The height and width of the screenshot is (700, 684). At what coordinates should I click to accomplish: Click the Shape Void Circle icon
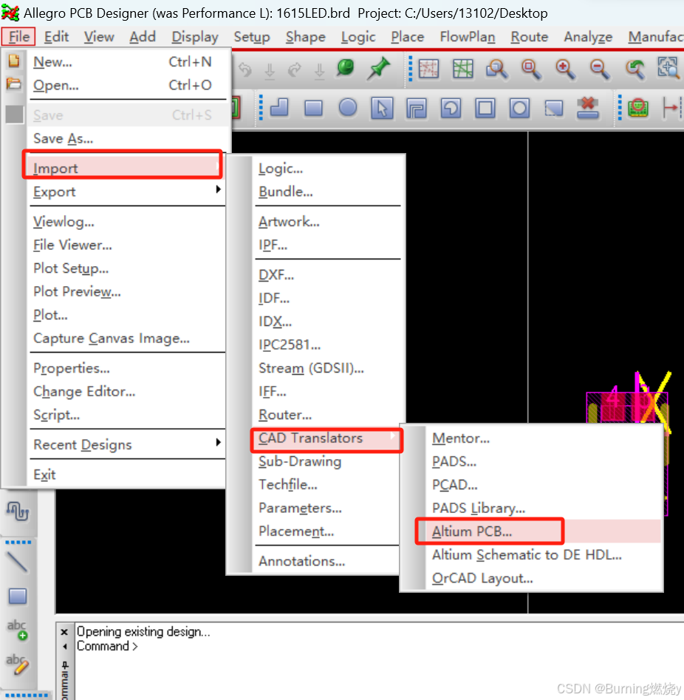[519, 108]
